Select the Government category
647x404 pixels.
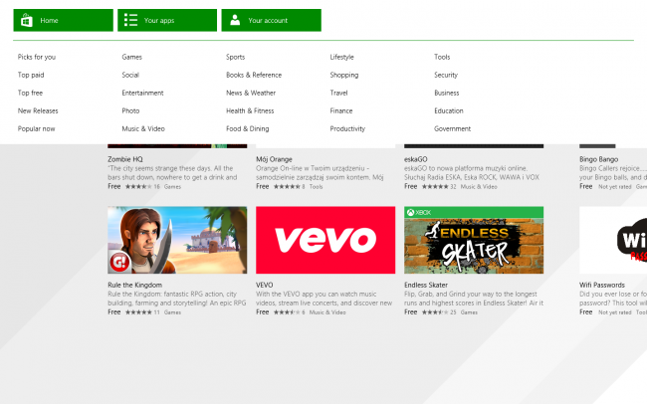[x=453, y=128]
